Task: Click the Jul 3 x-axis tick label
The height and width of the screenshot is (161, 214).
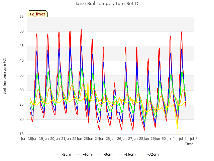Action: (x=194, y=139)
